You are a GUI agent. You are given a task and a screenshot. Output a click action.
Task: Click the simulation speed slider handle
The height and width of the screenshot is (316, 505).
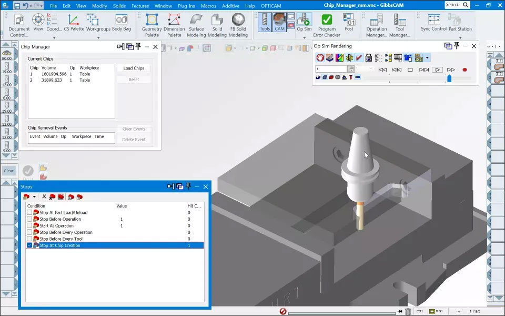coord(449,78)
